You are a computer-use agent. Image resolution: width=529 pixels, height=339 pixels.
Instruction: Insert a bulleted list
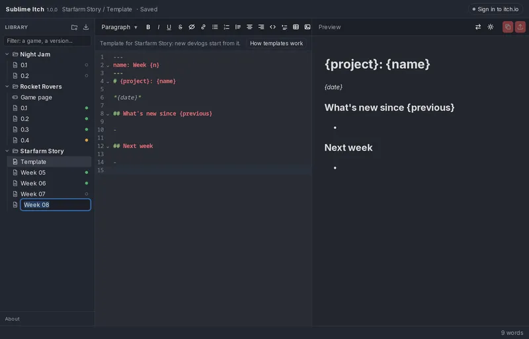[215, 27]
